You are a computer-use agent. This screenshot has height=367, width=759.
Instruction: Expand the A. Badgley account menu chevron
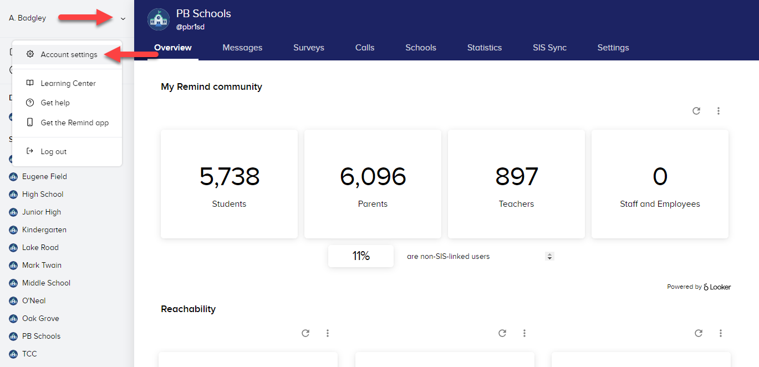(123, 19)
